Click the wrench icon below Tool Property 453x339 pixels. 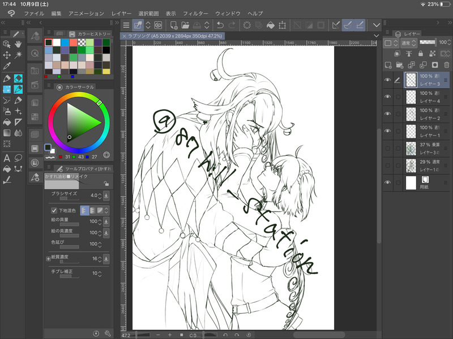(x=108, y=333)
